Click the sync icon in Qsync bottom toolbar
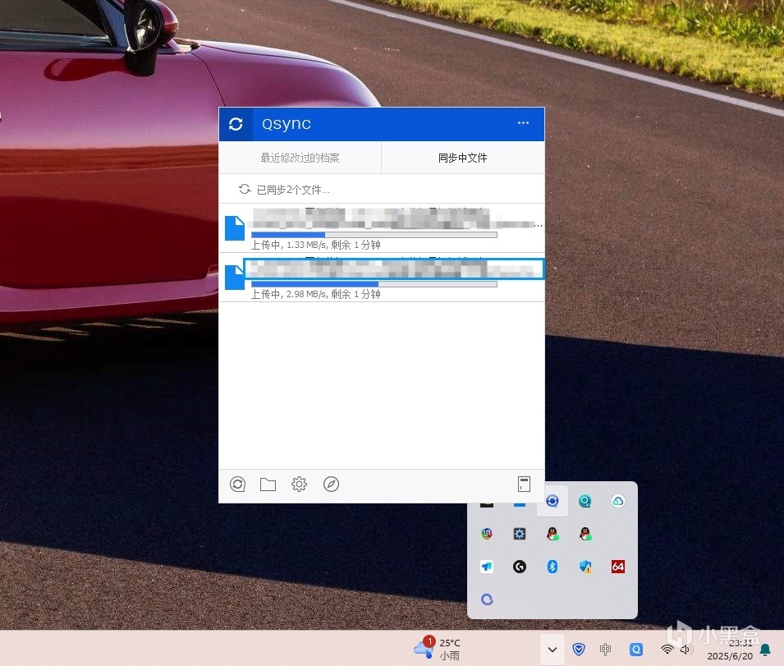This screenshot has width=784, height=666. (x=237, y=485)
